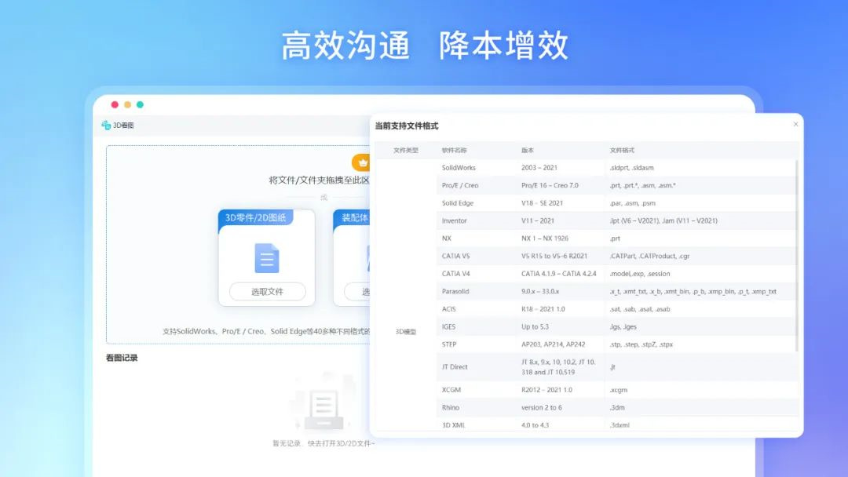Click the 3D看图 app logo icon
Viewport: 848px width, 477px height.
point(106,126)
